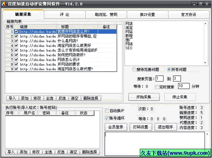This screenshot has height=158, width=212.
Task: Select the row titled 淘宝网店怎么做更好
Action: pos(61,45)
